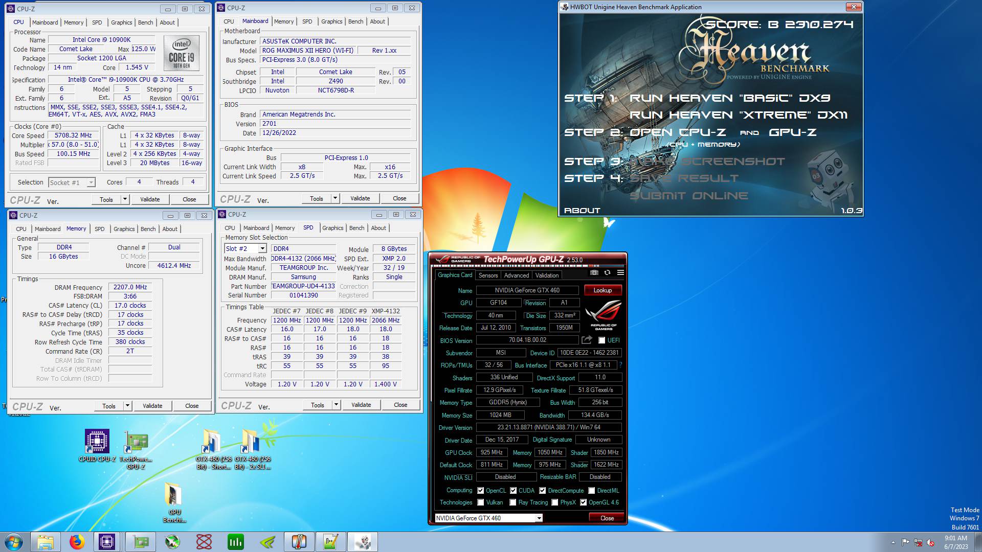982x552 pixels.
Task: Click RUN HEAVEN "XTREME" DX11
Action: click(739, 115)
